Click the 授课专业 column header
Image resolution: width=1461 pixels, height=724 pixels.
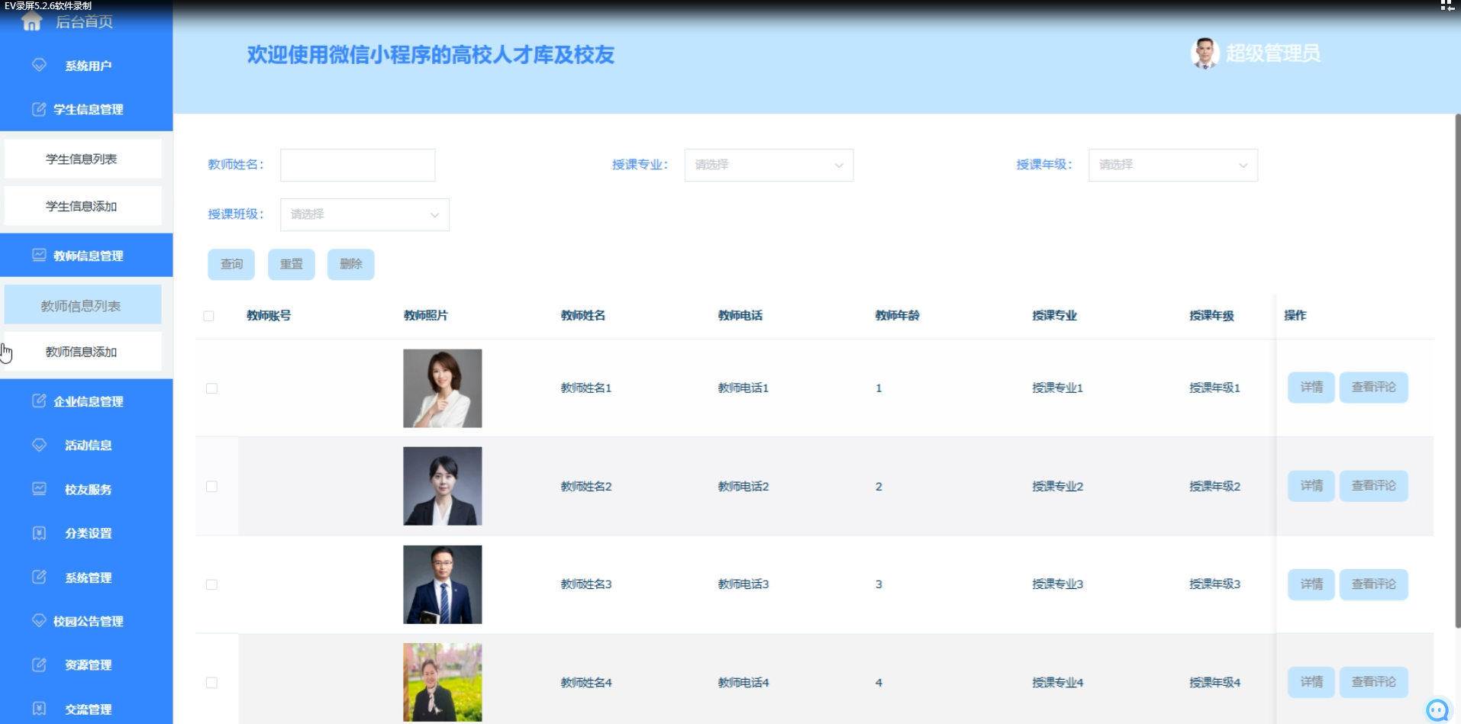click(x=1054, y=315)
